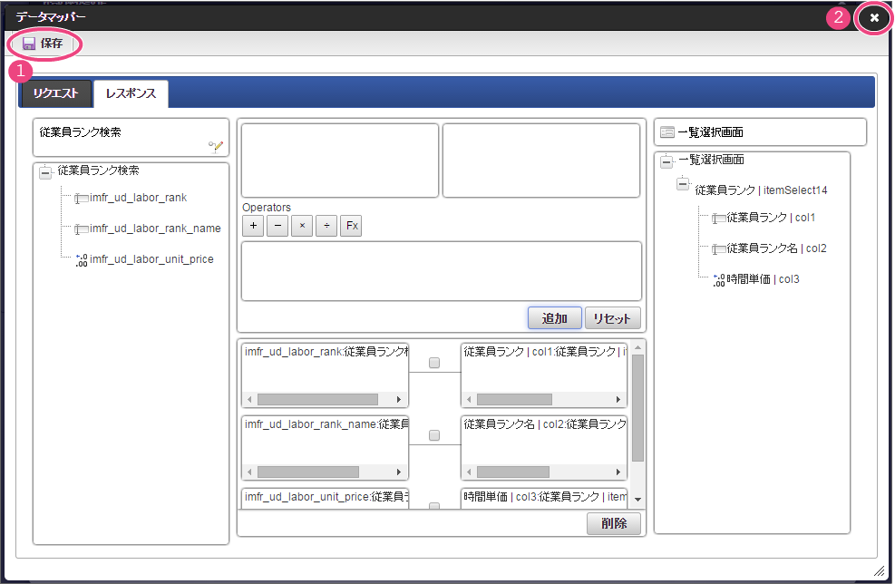895x584 pixels.
Task: Select 従業員ランク | col1 in the right tree
Action: pyautogui.click(x=771, y=218)
